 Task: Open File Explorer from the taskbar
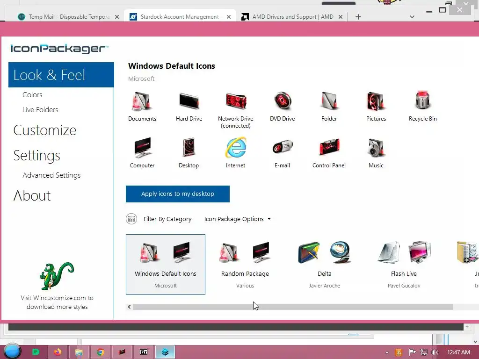pos(79,352)
